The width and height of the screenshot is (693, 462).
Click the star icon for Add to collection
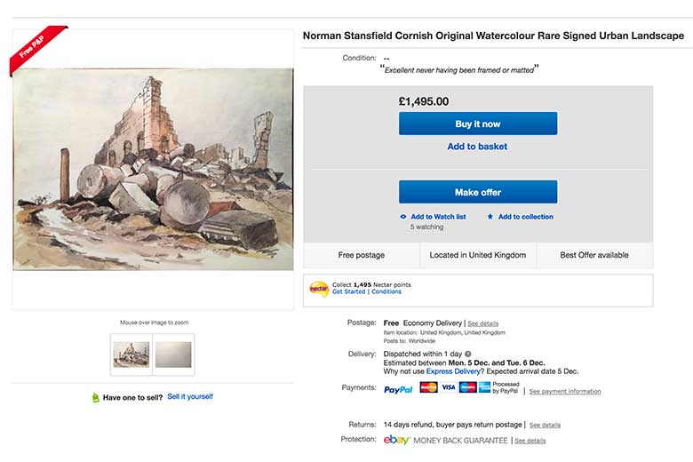coord(490,217)
